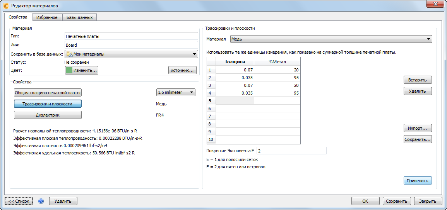Click the OK button
Viewport: 447px width, 210px height.
point(365,201)
